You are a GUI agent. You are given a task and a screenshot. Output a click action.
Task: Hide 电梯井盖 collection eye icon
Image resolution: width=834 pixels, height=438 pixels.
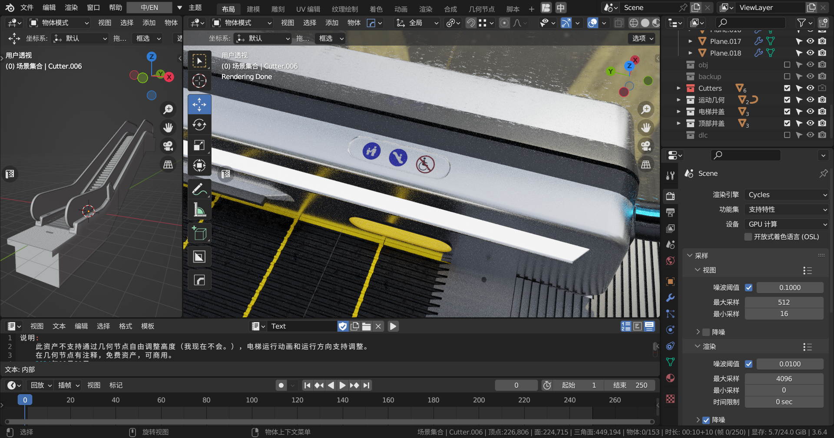pos(811,112)
